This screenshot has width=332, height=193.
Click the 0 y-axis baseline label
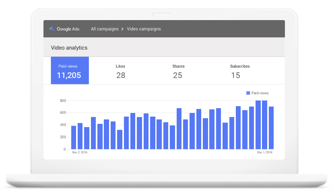tap(64, 149)
